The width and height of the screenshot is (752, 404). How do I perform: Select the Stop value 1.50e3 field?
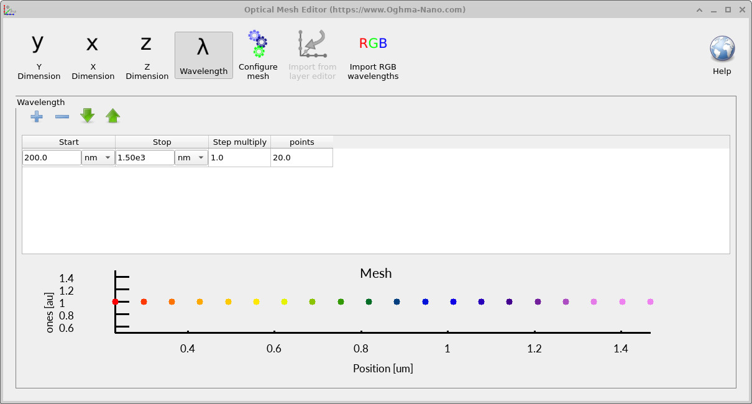coord(144,157)
